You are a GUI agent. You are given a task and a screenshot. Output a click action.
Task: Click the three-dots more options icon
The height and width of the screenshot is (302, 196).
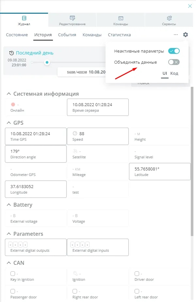[176, 35]
